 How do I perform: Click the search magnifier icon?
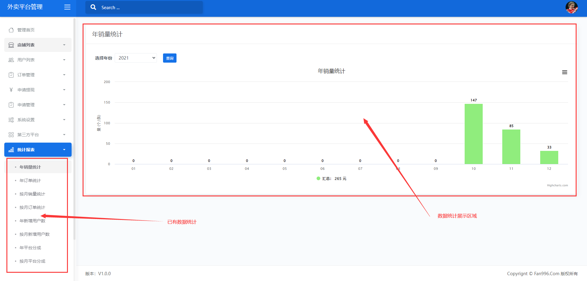coord(93,7)
